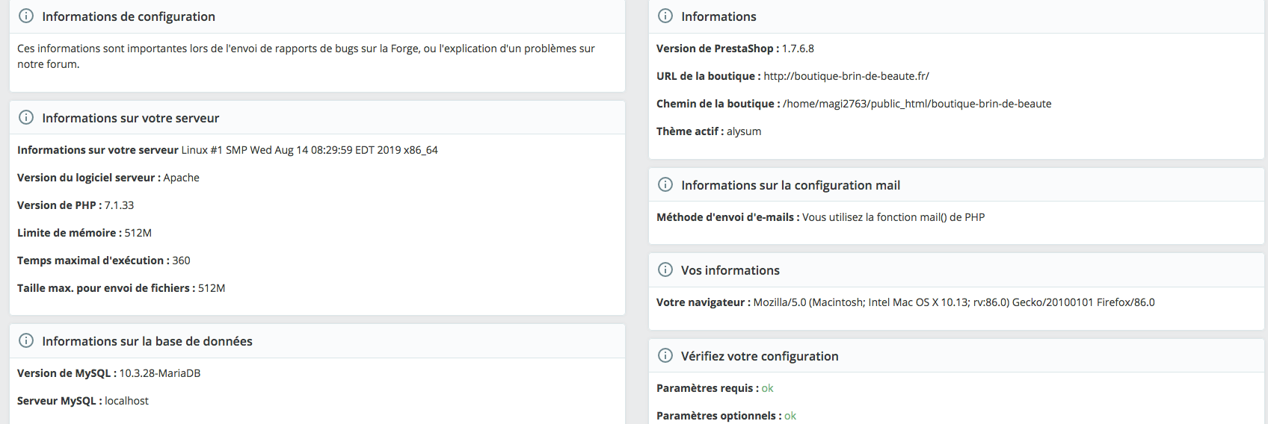Click info icon beside Vérifiez votre configuration
The height and width of the screenshot is (424, 1268).
pyautogui.click(x=665, y=355)
